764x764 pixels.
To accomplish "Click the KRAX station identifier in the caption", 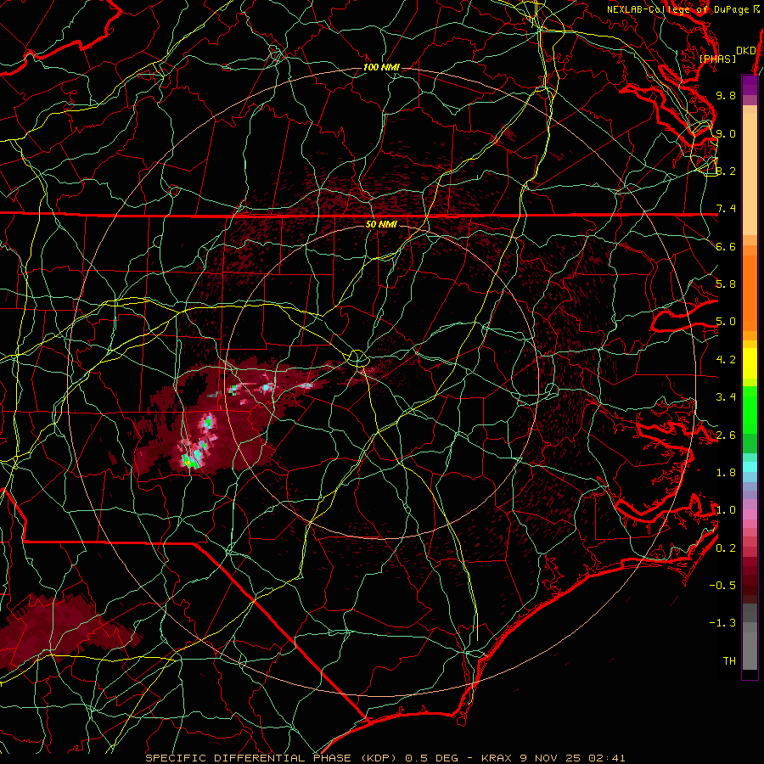I will [498, 758].
